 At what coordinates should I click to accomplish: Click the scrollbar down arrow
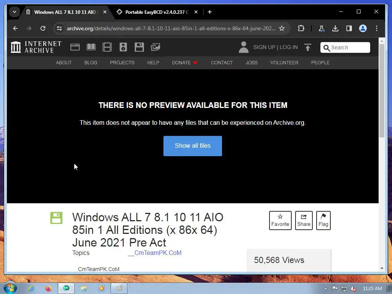click(x=382, y=268)
